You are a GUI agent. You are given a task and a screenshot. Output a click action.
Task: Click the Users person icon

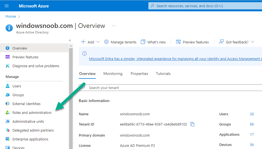point(7,86)
